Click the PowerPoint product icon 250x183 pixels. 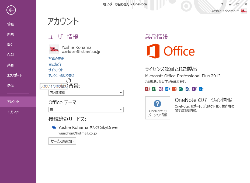click(x=174, y=89)
